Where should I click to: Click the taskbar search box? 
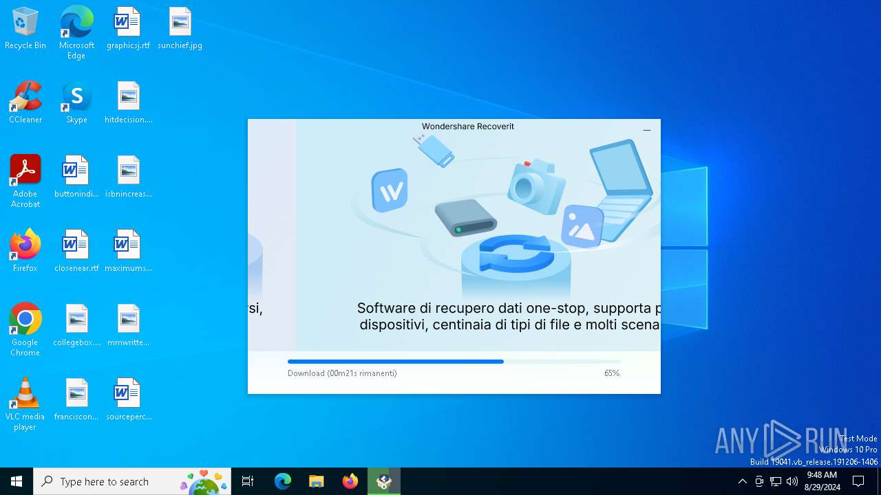(133, 481)
